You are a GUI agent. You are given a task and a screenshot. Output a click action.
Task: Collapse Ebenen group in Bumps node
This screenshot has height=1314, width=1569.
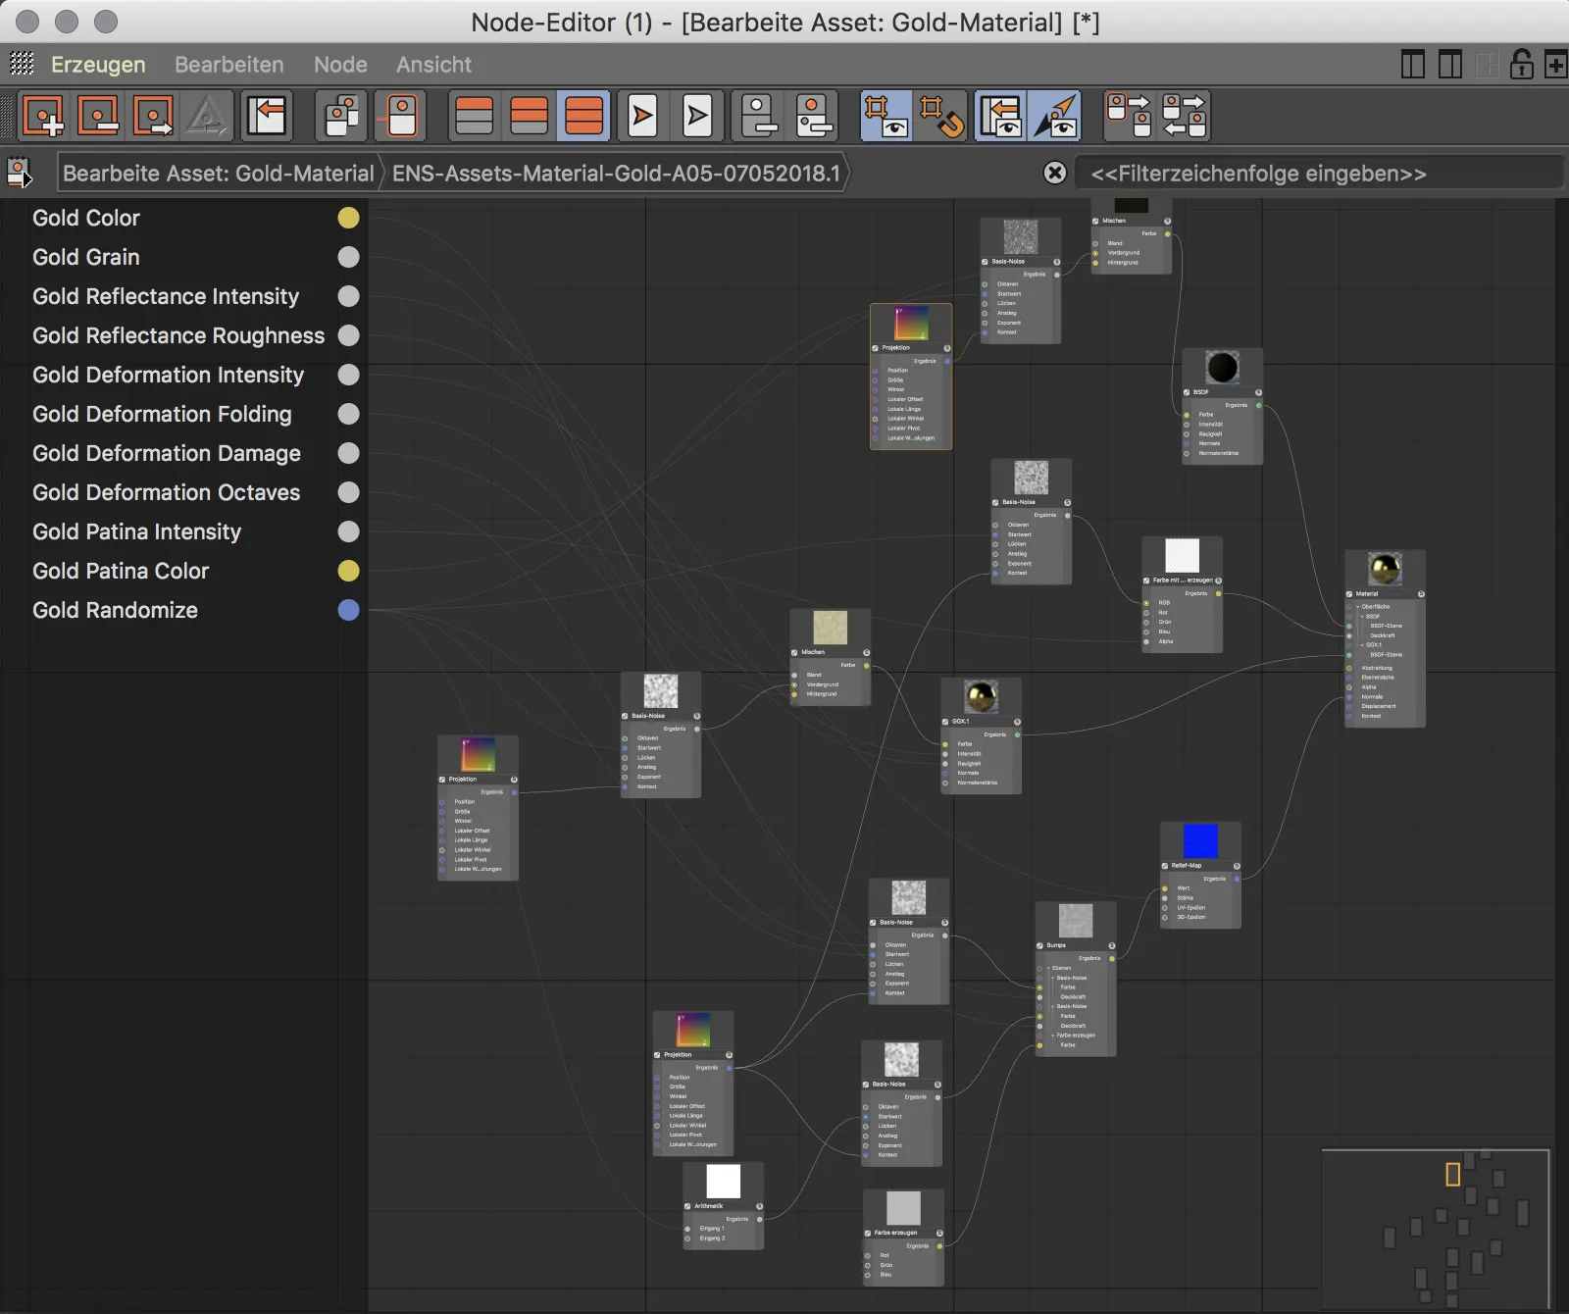pos(1048,968)
